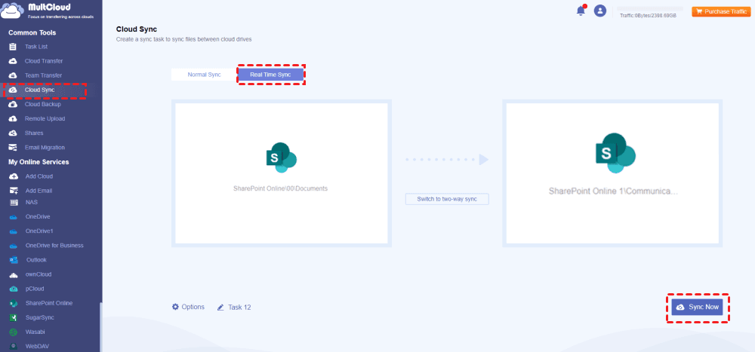Click the Sync Now button
755x352 pixels.
[697, 307]
